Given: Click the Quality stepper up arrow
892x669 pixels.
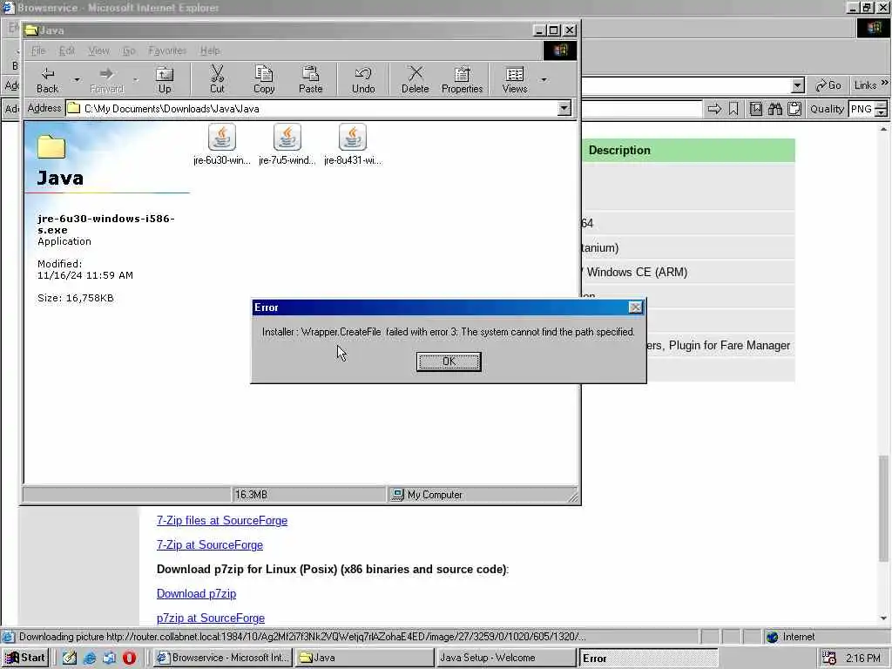Looking at the screenshot, I should (x=881, y=105).
